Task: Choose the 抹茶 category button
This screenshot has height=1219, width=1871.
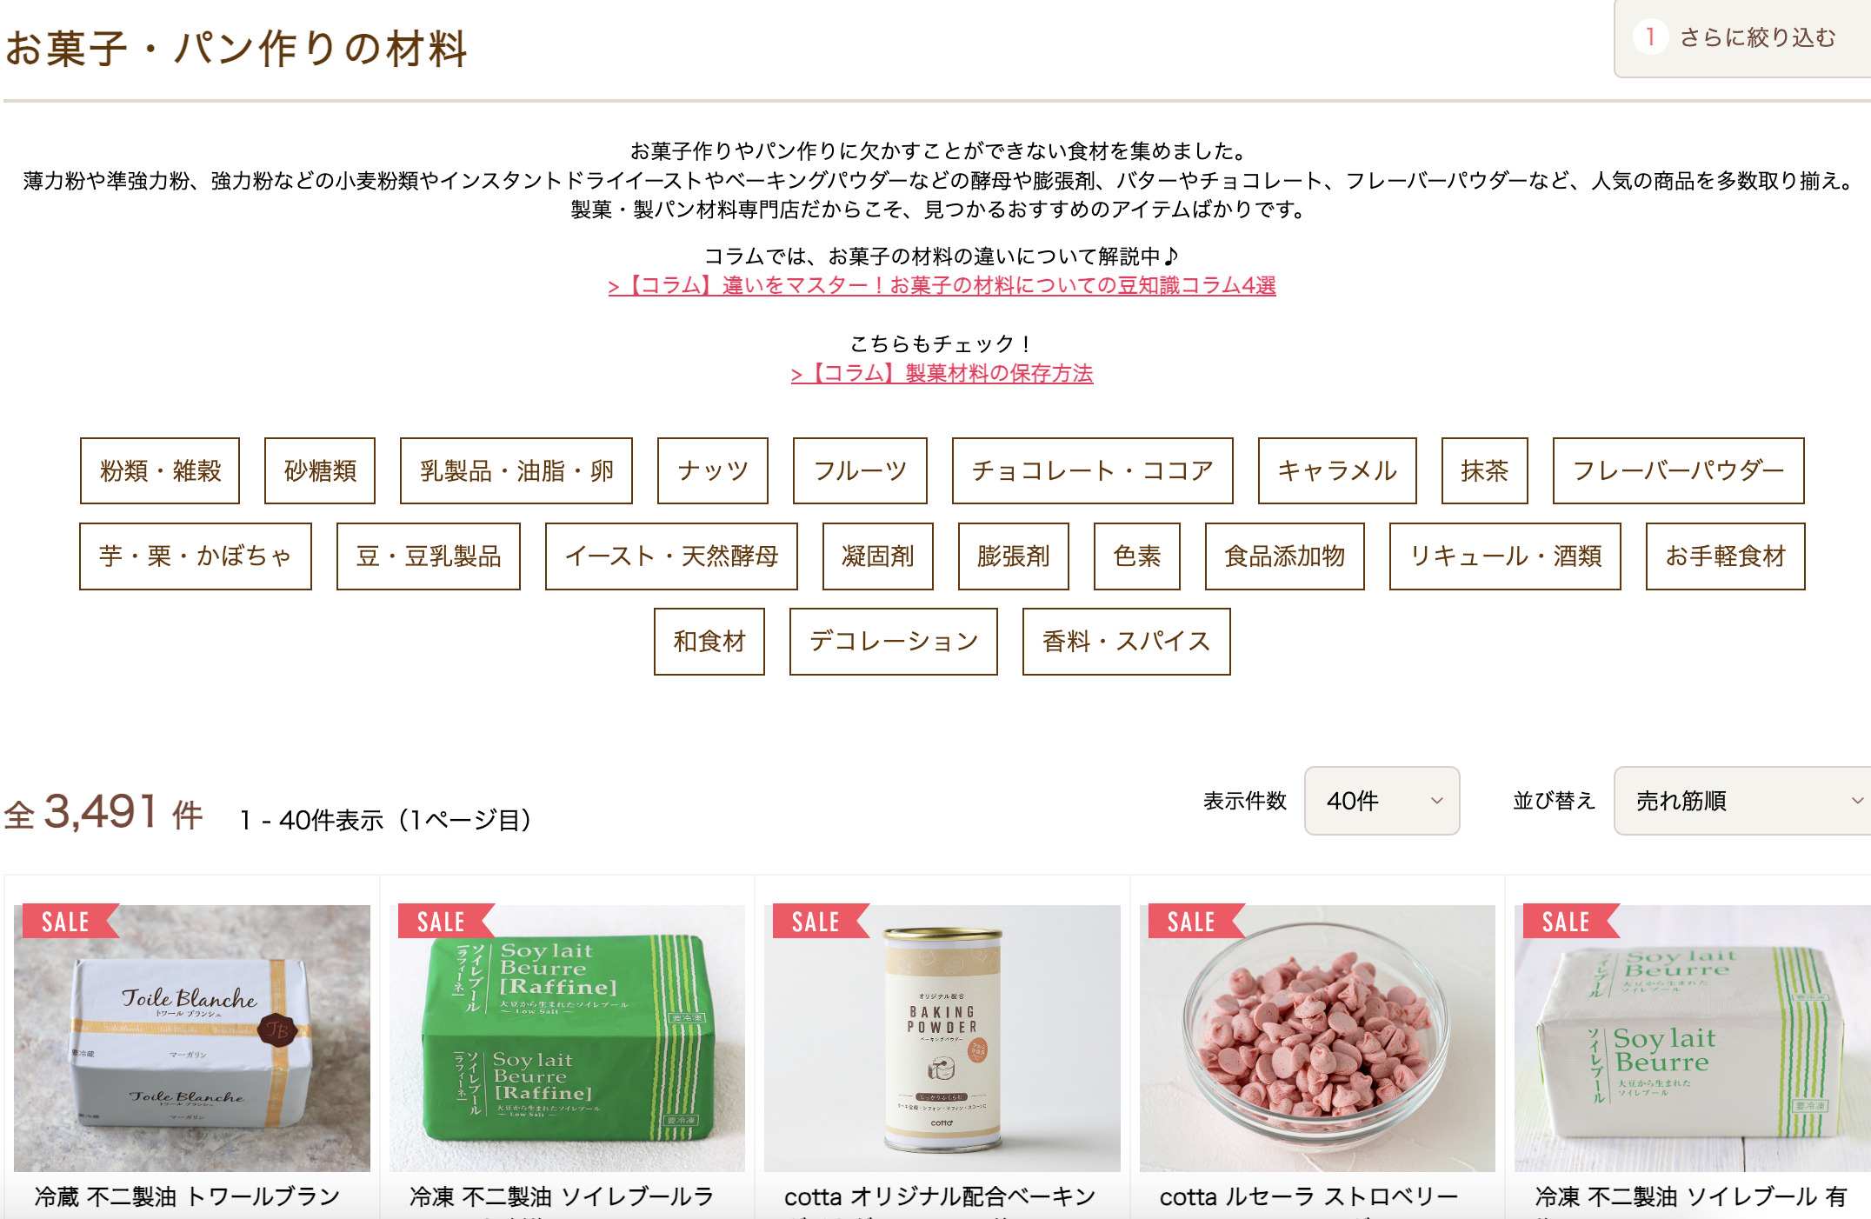Action: pos(1485,470)
